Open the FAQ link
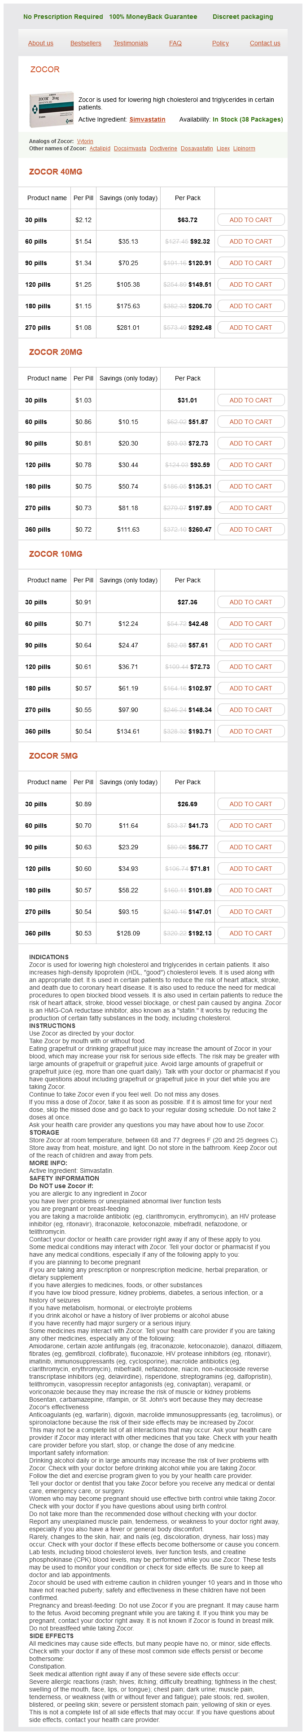 (x=175, y=43)
